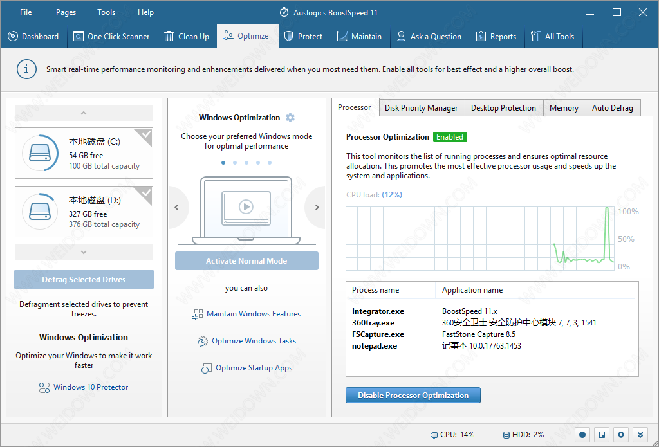Image resolution: width=659 pixels, height=447 pixels.
Task: Switch to One Click Scanner tab
Action: [x=111, y=37]
